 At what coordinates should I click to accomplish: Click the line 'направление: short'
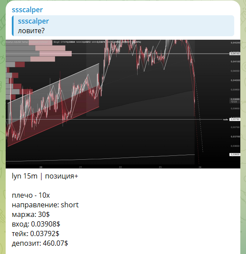point(45,205)
